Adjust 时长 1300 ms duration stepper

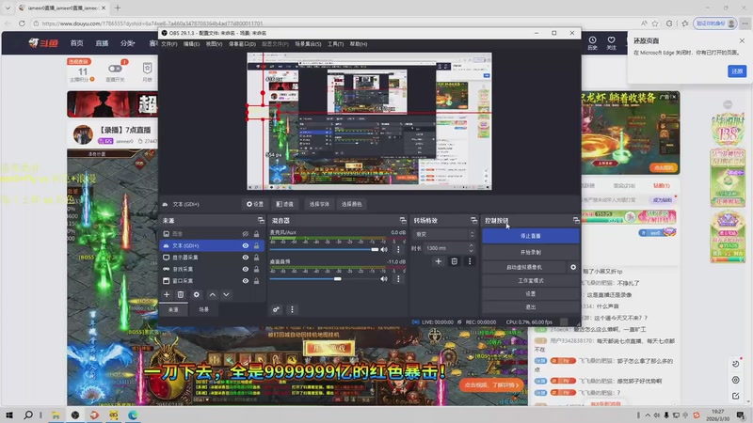(x=471, y=248)
